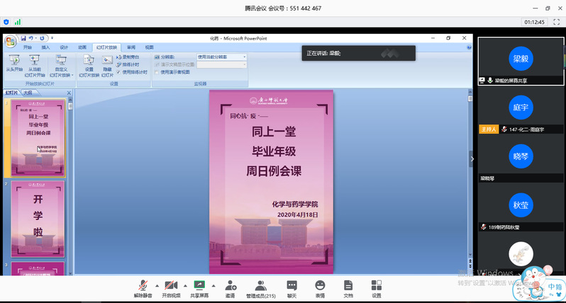Expand options arrow beside 共享屏幕
The image size is (566, 303).
point(215,282)
